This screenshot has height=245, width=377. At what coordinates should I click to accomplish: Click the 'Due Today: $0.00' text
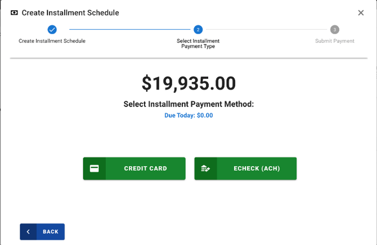pos(188,115)
